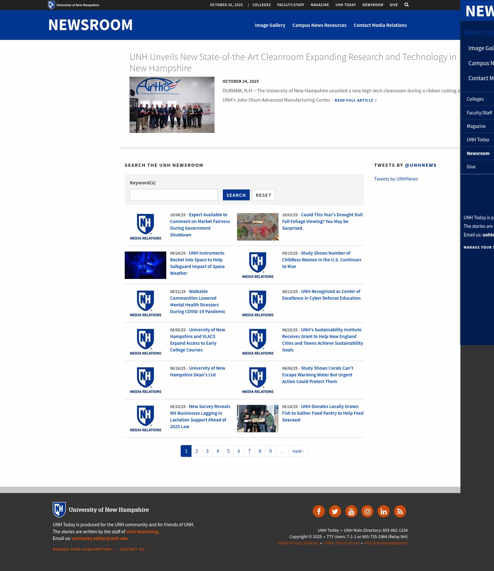The height and width of the screenshot is (571, 494).
Task: Click the pagination next link
Action: point(298,451)
